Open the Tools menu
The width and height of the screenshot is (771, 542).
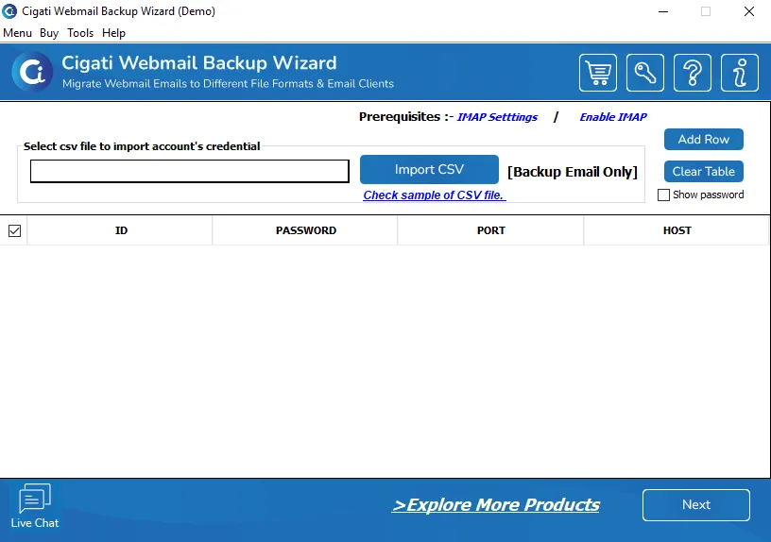[x=80, y=33]
